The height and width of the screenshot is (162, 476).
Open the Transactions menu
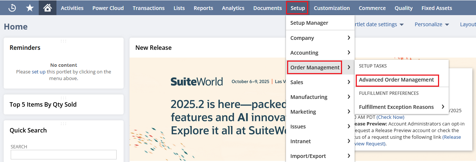tap(149, 8)
